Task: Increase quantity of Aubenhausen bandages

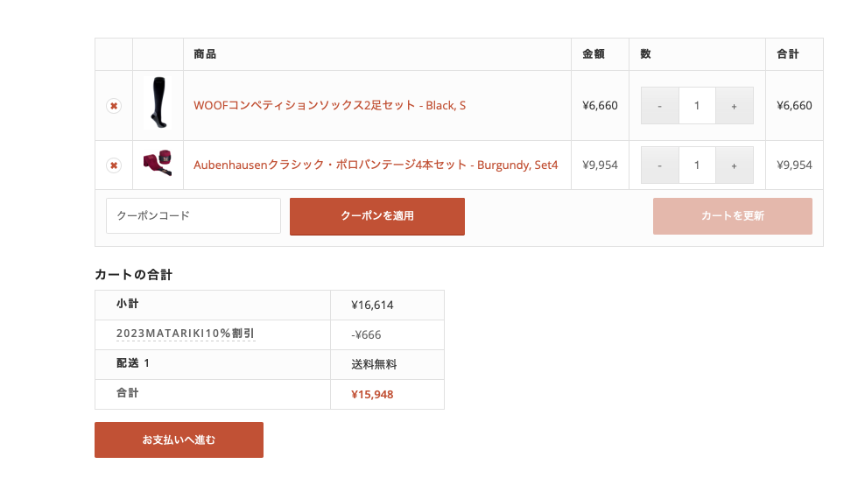Action: pos(734,165)
